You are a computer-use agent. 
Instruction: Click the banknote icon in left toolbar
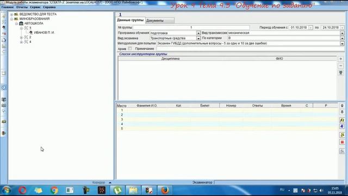pos(4,121)
